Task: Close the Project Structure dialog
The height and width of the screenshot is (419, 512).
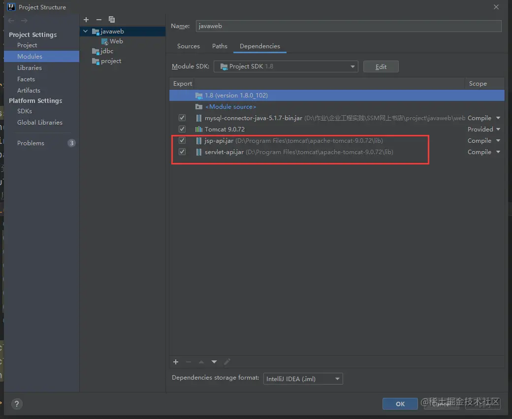Action: [x=496, y=7]
